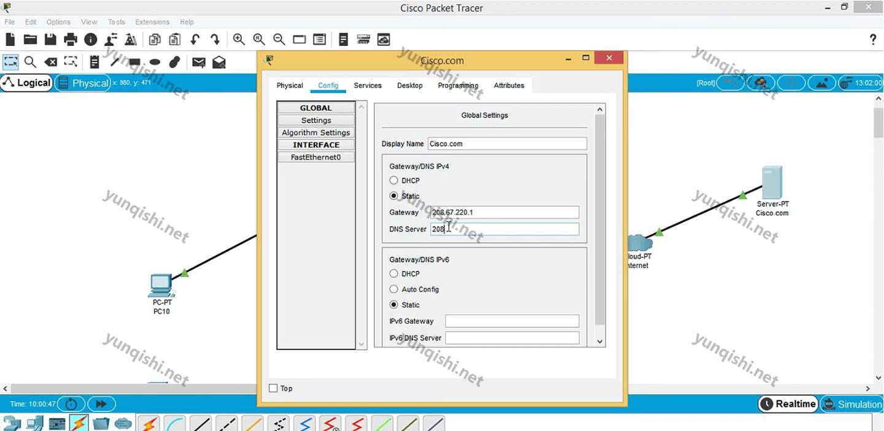Save the network with the floppy icon
Viewport: 884px width, 431px height.
click(x=50, y=39)
